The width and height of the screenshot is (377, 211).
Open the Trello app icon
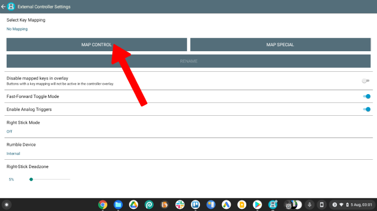point(195,205)
